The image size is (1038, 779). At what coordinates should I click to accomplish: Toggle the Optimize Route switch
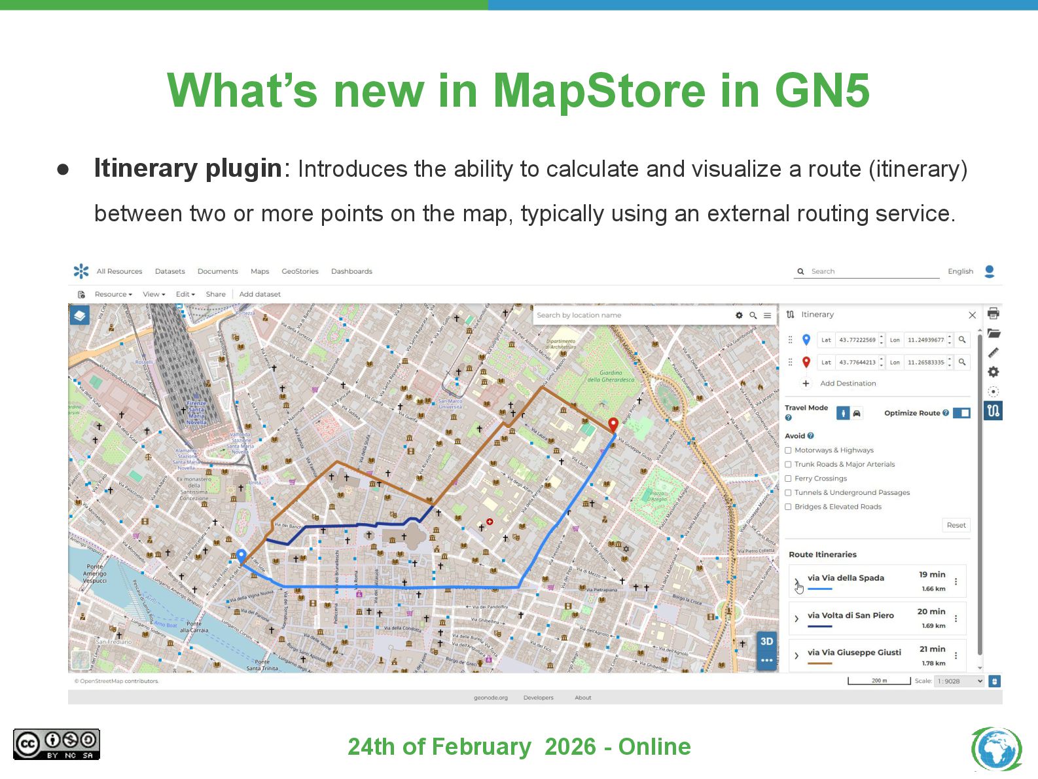tap(961, 413)
